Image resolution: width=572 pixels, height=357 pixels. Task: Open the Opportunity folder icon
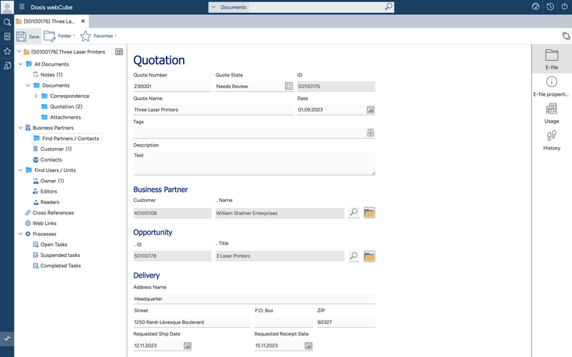click(x=370, y=256)
